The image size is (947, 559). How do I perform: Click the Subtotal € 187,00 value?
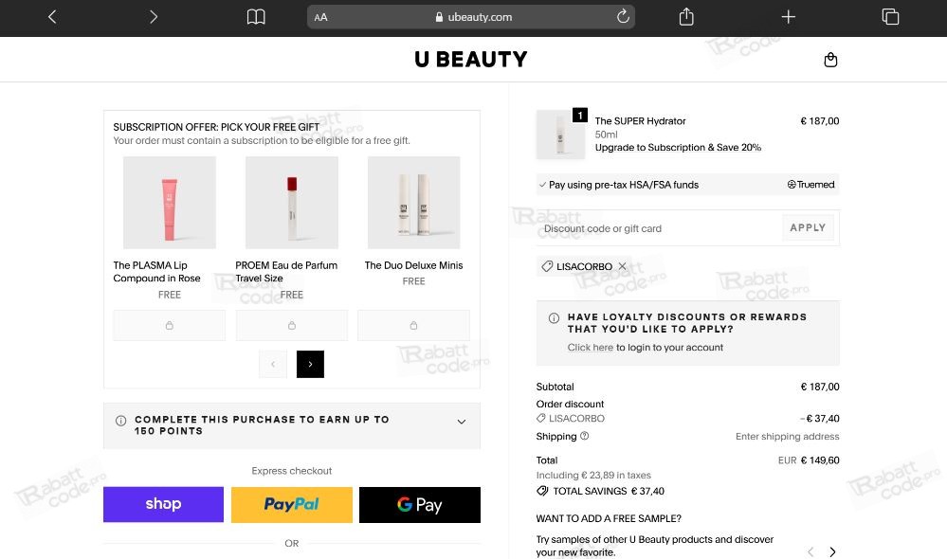(x=820, y=387)
